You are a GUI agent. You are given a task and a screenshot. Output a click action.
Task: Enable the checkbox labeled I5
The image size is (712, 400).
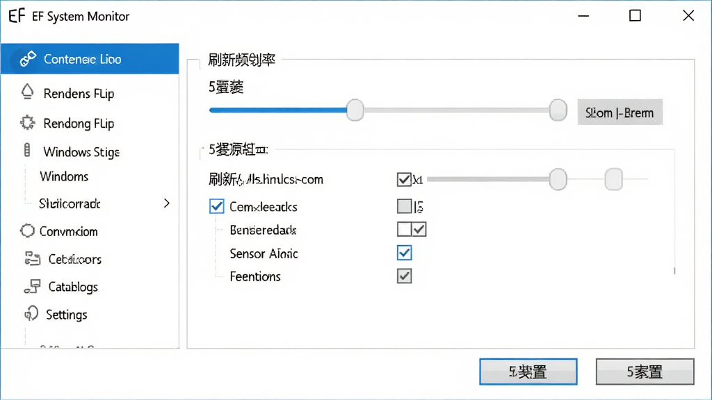pyautogui.click(x=404, y=206)
